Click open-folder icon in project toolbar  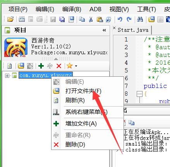(x=21, y=66)
